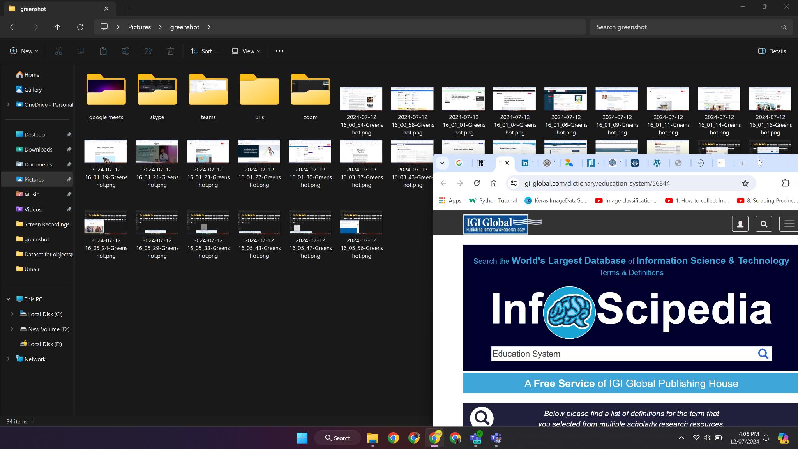Viewport: 798px width, 449px height.
Task: Expand the Network tree item
Action: pyautogui.click(x=8, y=359)
